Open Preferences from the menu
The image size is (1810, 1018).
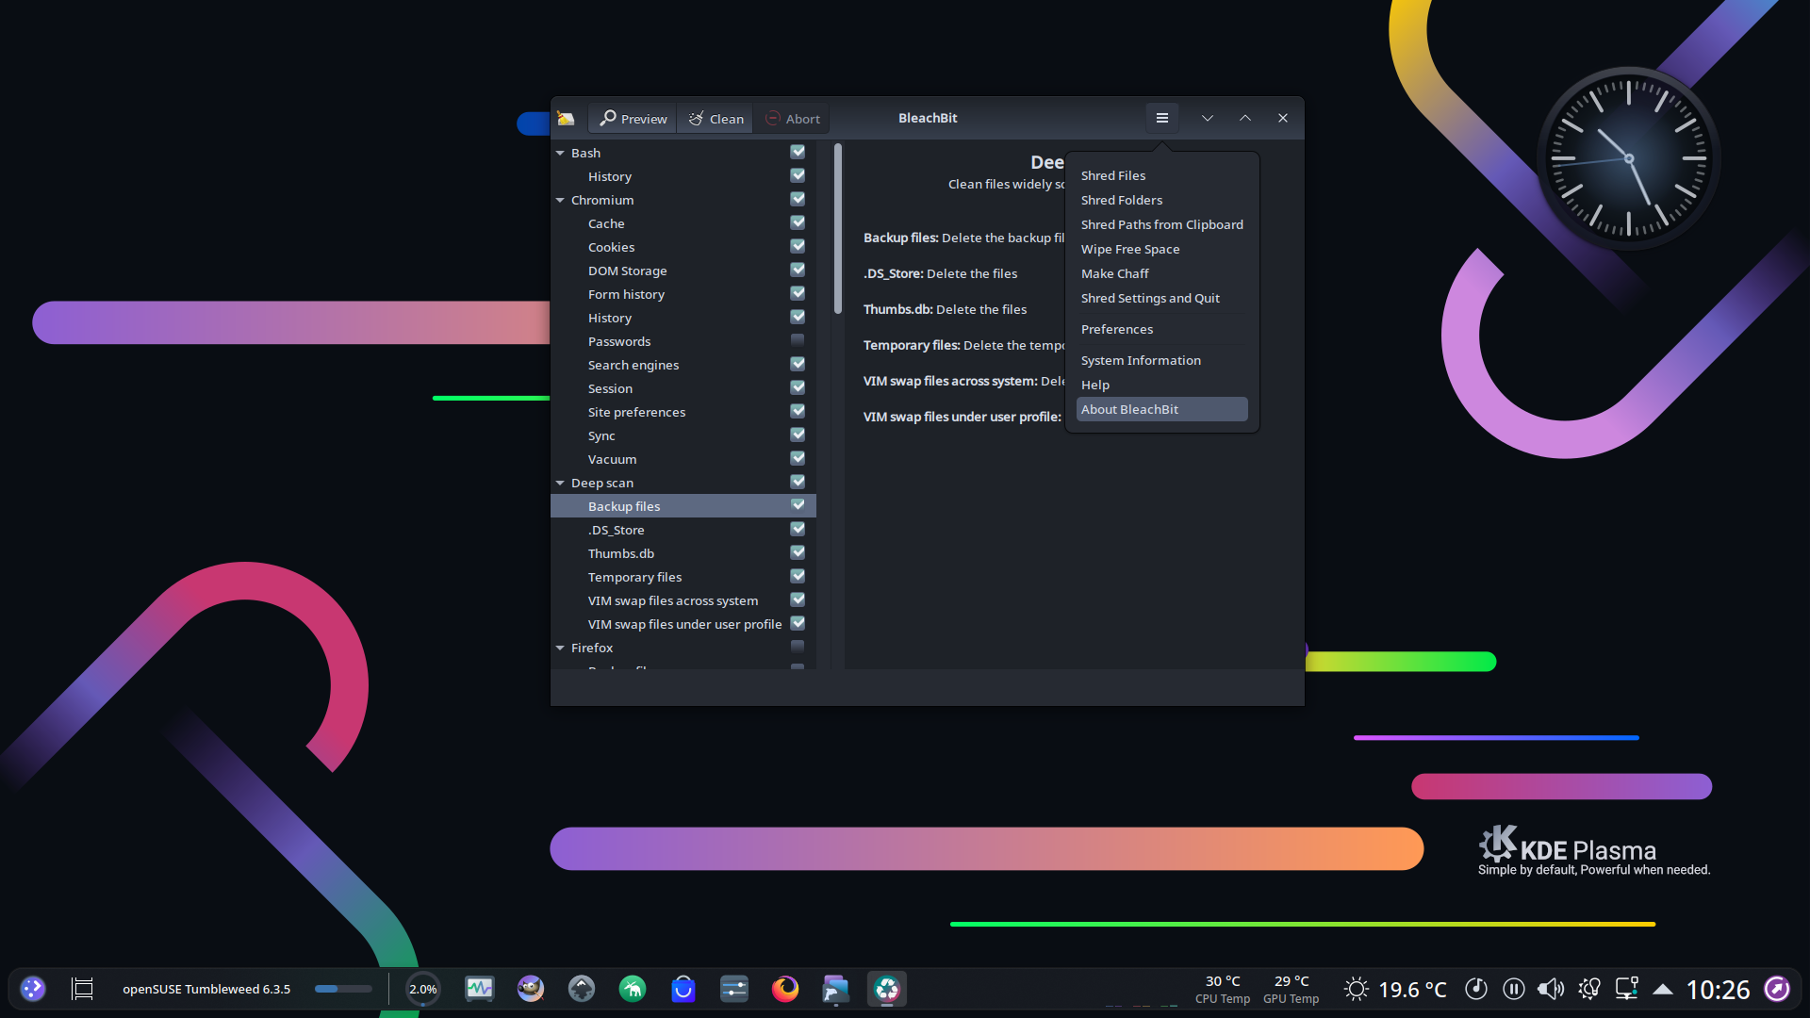tap(1161, 329)
